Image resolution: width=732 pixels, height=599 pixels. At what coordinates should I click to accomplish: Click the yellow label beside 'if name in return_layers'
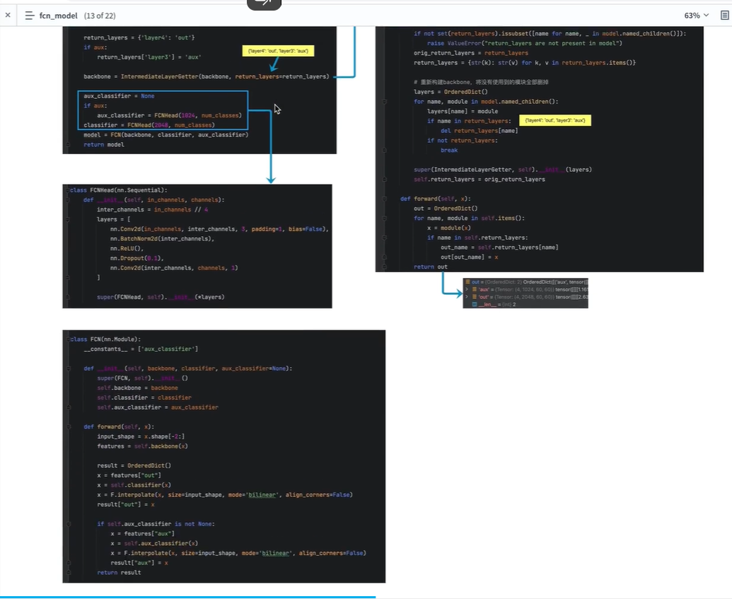click(x=555, y=120)
